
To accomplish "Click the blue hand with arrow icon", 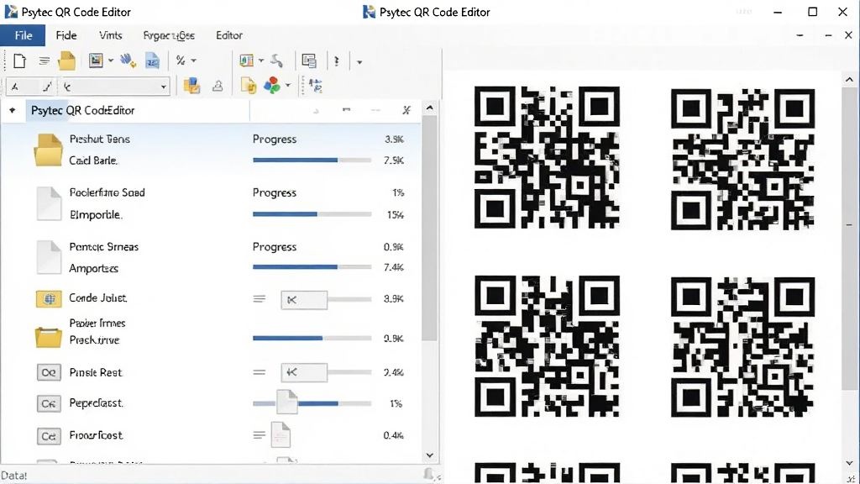I will [128, 60].
